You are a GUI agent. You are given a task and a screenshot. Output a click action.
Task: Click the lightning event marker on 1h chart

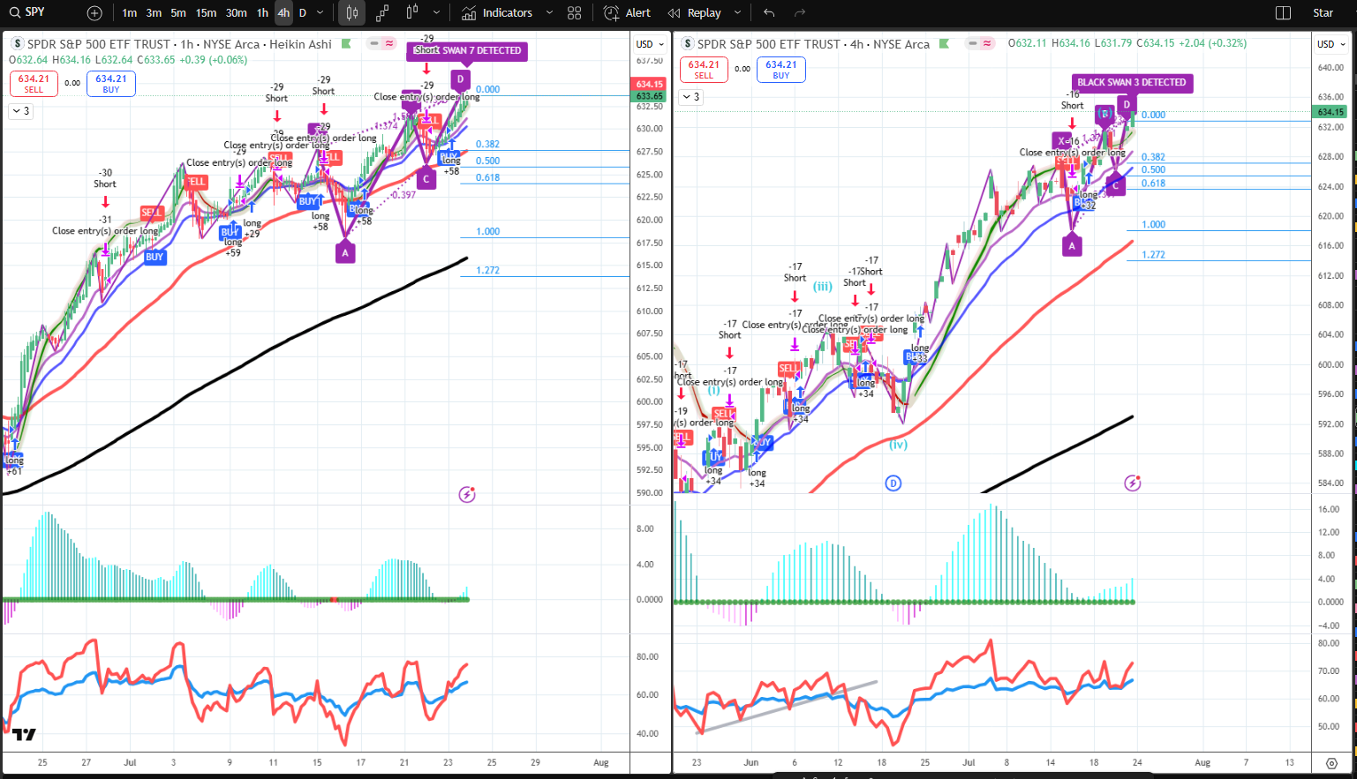467,495
